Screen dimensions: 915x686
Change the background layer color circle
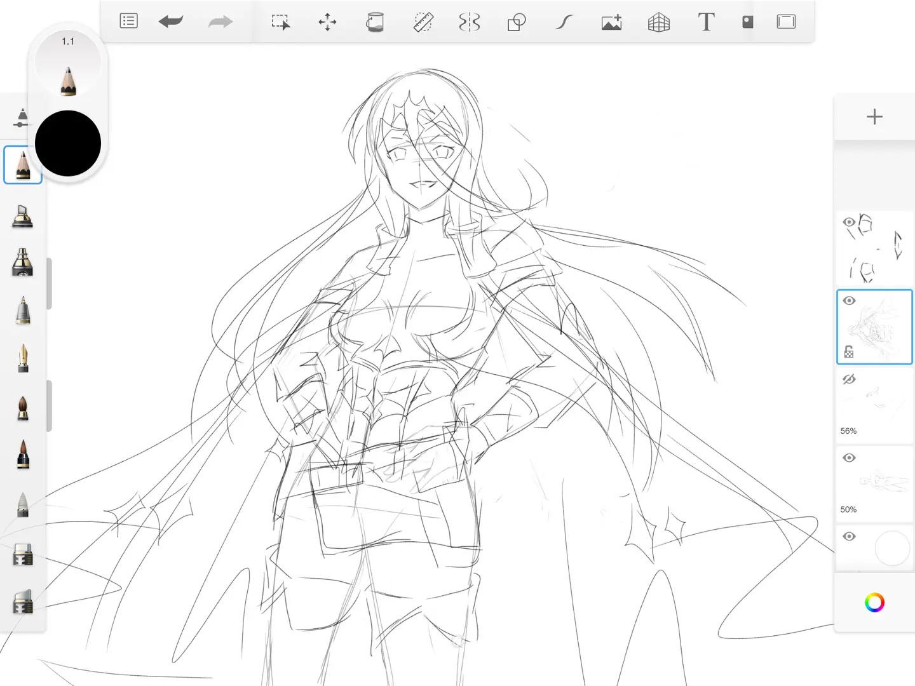(x=892, y=548)
